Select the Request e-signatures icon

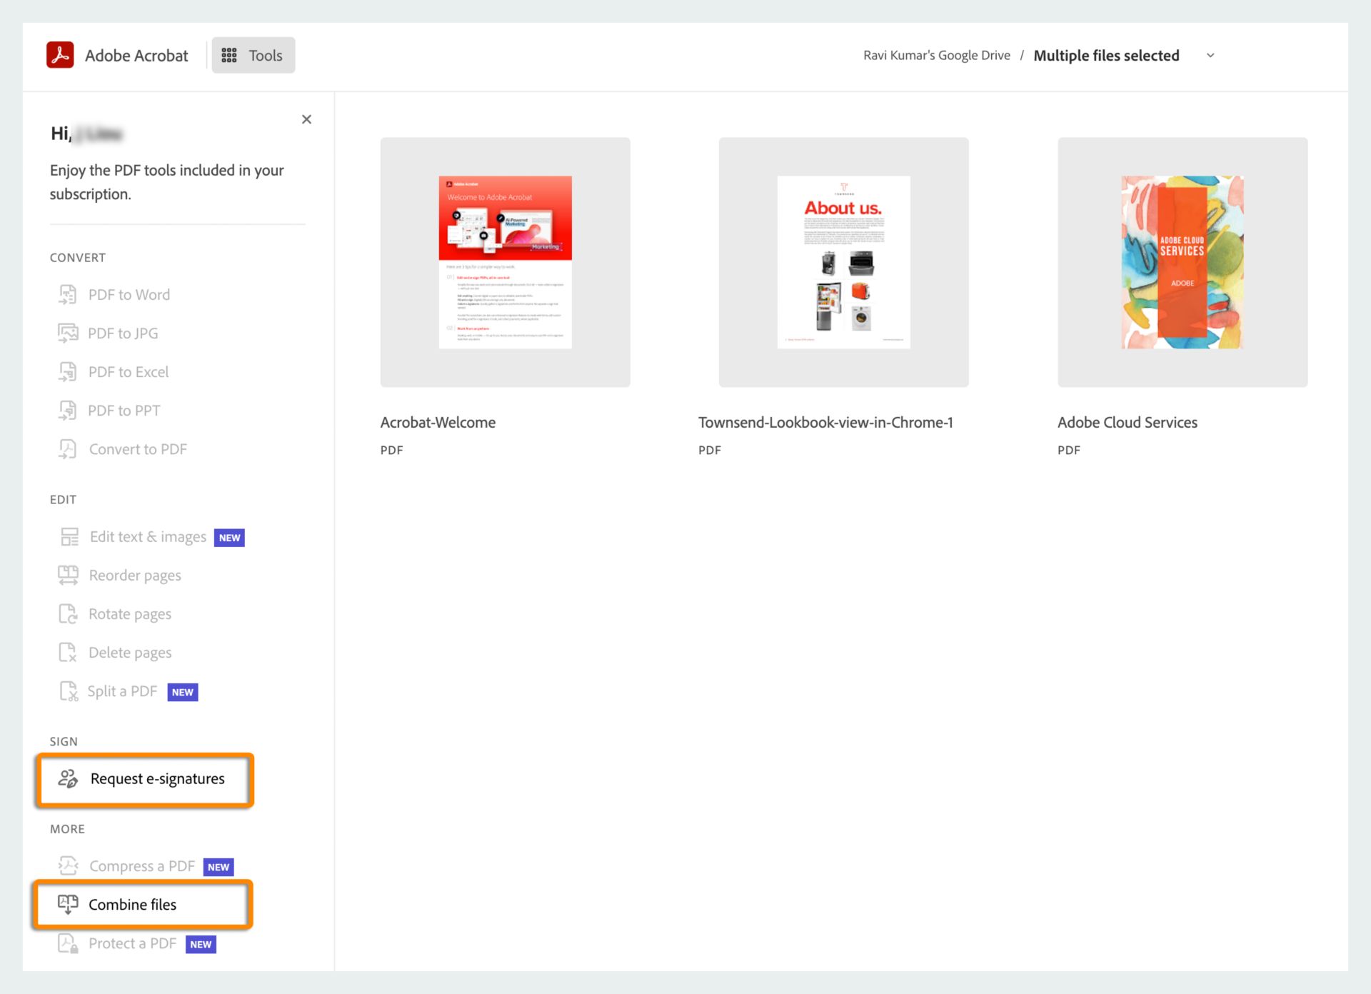[x=67, y=778]
